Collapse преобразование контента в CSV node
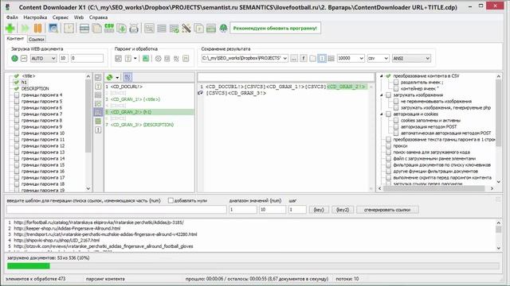This screenshot has height=286, width=510. pos(382,76)
